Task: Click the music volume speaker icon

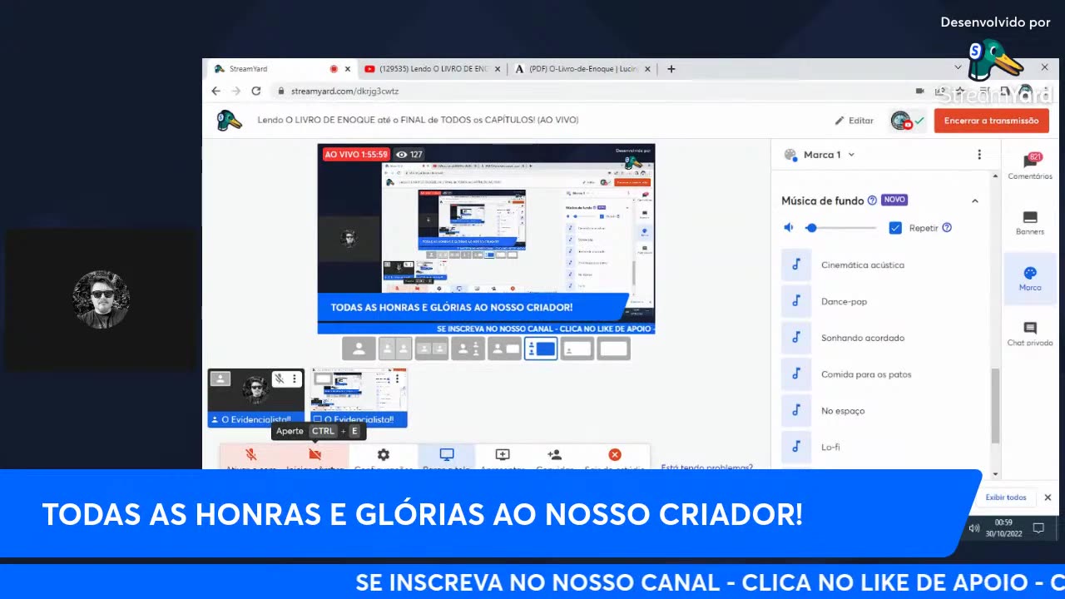Action: [789, 228]
